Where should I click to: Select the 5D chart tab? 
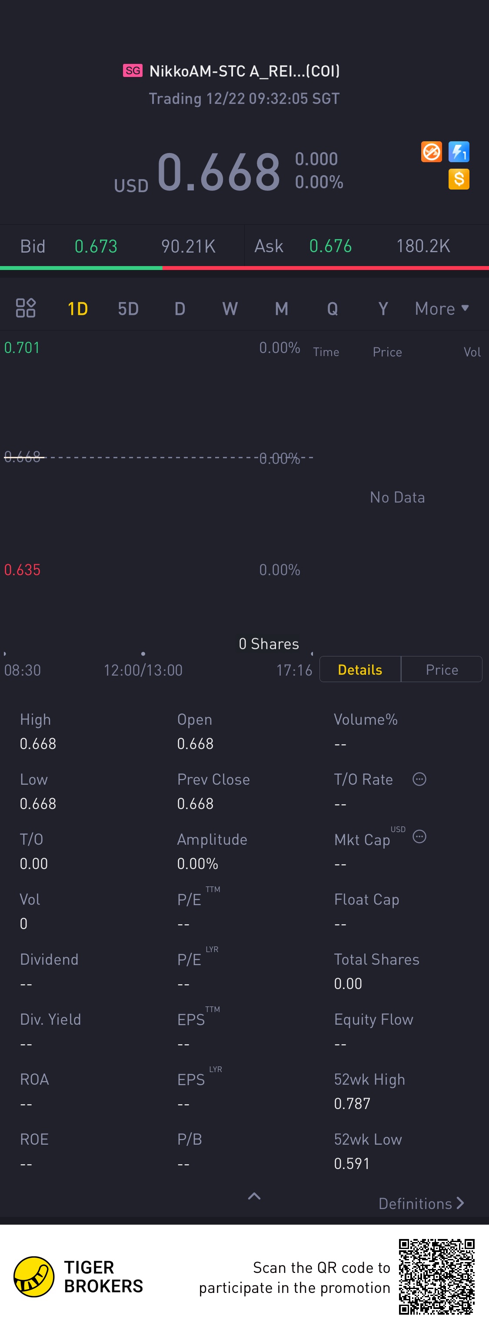click(128, 309)
